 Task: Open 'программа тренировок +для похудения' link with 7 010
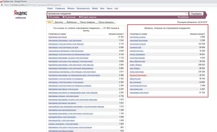click(65, 40)
